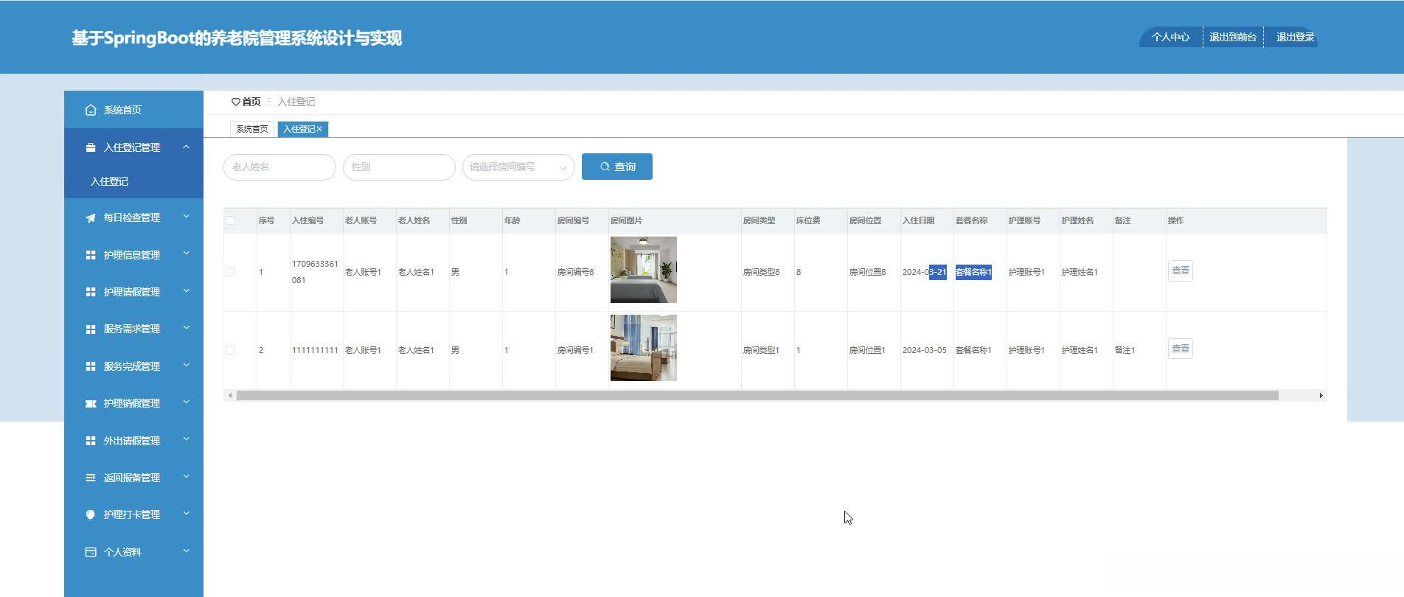This screenshot has height=597, width=1404.
Task: Expand the 护理打卡管理 menu chevron
Action: tap(187, 514)
